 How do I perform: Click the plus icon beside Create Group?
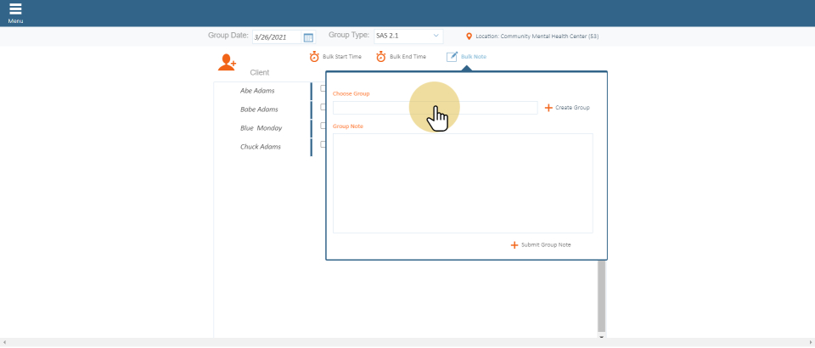tap(548, 108)
